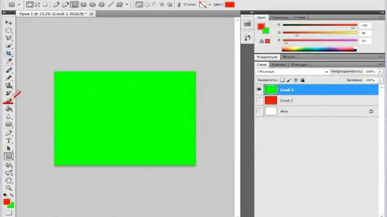
Task: Open the Коррекция panel options menu
Action: (x=381, y=57)
